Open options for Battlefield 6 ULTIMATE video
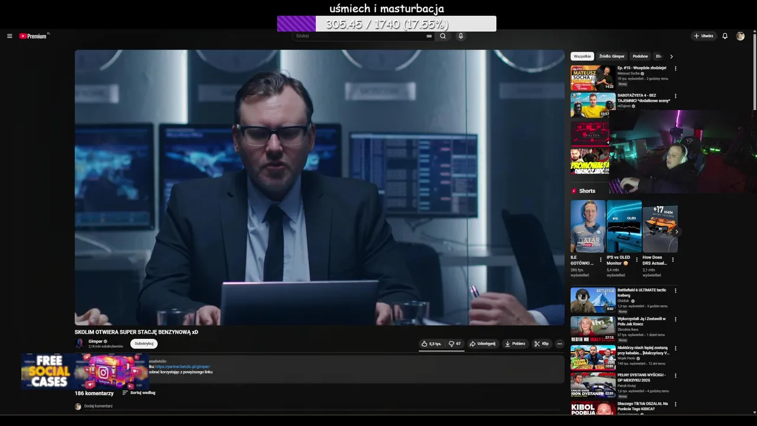 pos(675,291)
